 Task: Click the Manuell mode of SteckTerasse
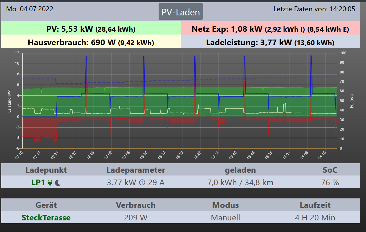[225, 218]
